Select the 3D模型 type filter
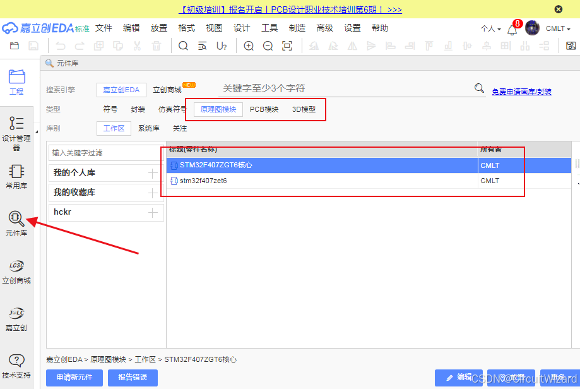The height and width of the screenshot is (389, 580). [x=304, y=109]
